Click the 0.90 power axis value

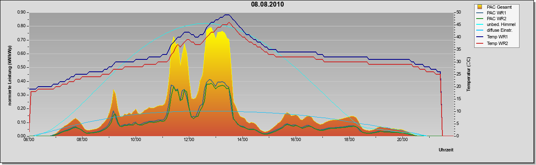[21, 12]
